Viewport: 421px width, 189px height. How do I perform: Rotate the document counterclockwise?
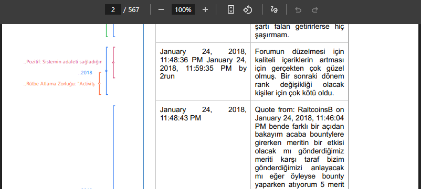pyautogui.click(x=247, y=10)
